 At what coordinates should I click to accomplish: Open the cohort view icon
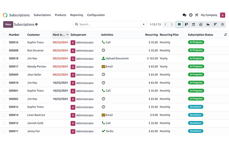point(215,24)
